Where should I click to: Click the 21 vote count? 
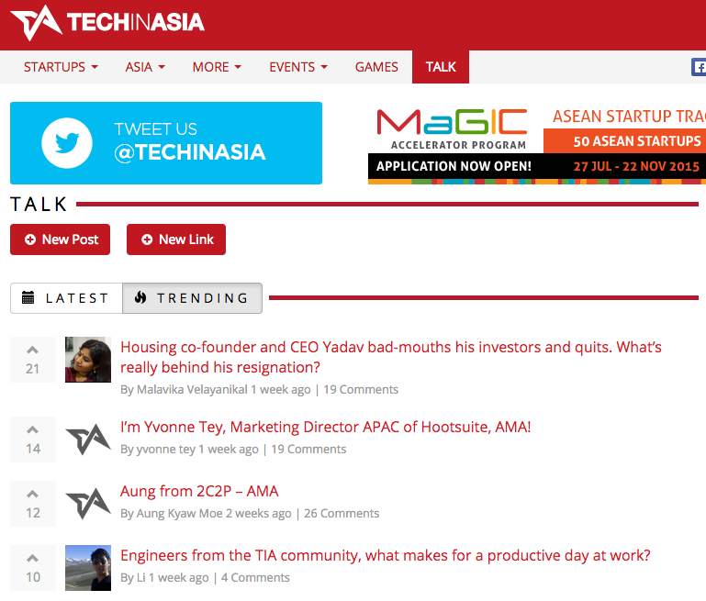pyautogui.click(x=32, y=369)
